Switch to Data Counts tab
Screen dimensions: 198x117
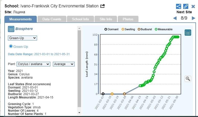tap(52, 19)
